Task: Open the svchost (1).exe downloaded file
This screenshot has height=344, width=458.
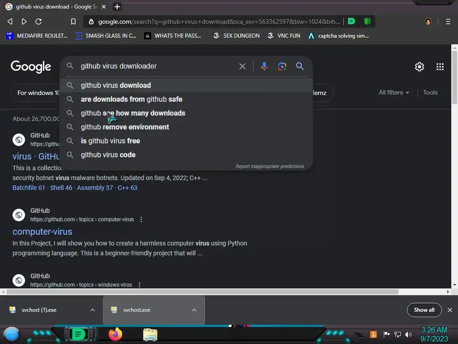Action: 39,310
